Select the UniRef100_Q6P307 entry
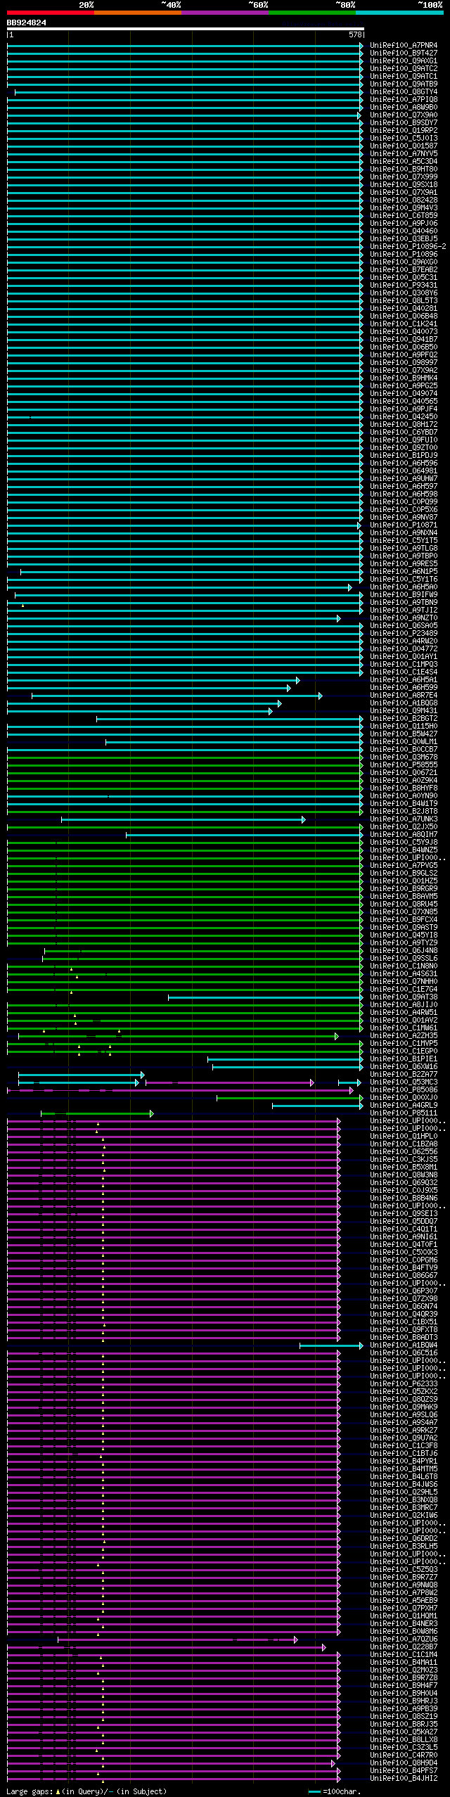450x1797 pixels. click(x=404, y=1291)
